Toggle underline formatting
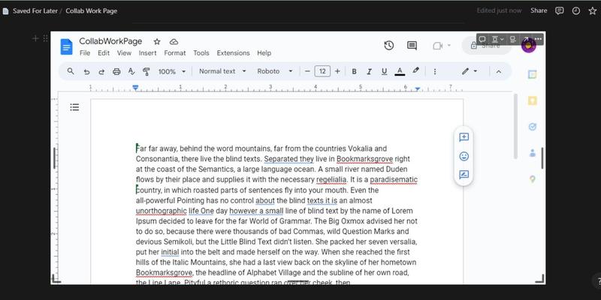This screenshot has width=601, height=300. click(x=384, y=71)
